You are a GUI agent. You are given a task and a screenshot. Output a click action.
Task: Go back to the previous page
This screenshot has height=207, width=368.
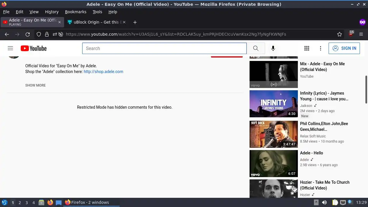click(x=7, y=34)
